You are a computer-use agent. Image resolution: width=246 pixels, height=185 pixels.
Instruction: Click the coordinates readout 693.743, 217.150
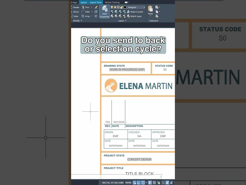(x=113, y=183)
